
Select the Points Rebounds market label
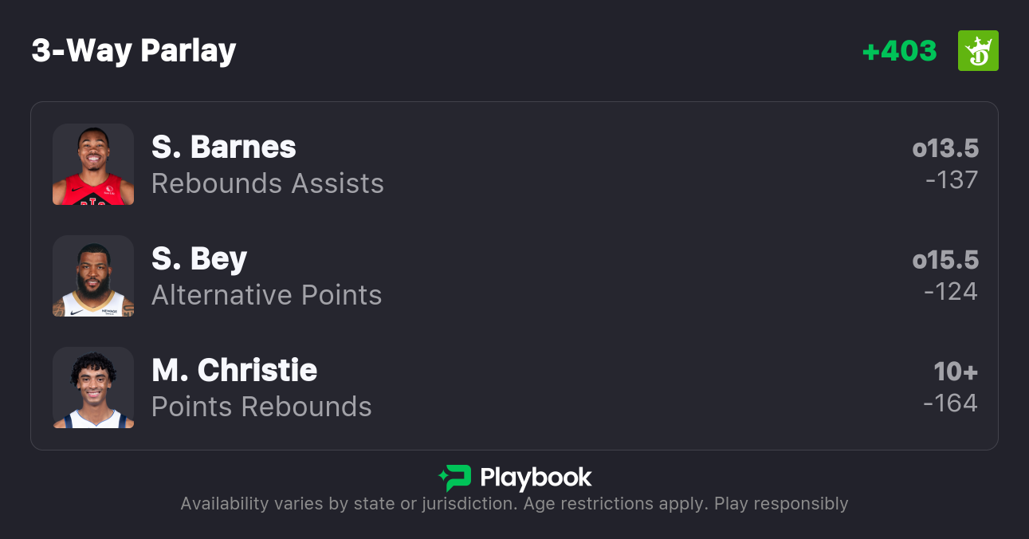[261, 407]
